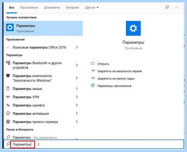Click Закрепить на панели задач
Screen dimensions: 187x152
pos(116,79)
